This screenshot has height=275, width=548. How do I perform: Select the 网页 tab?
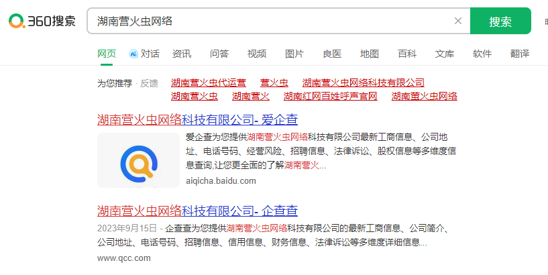point(107,54)
